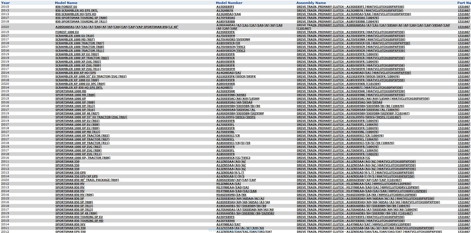Screen dimensions: 471x233
Task: Click model number A17SVA95N2/SVE95NM
Action: (233, 40)
